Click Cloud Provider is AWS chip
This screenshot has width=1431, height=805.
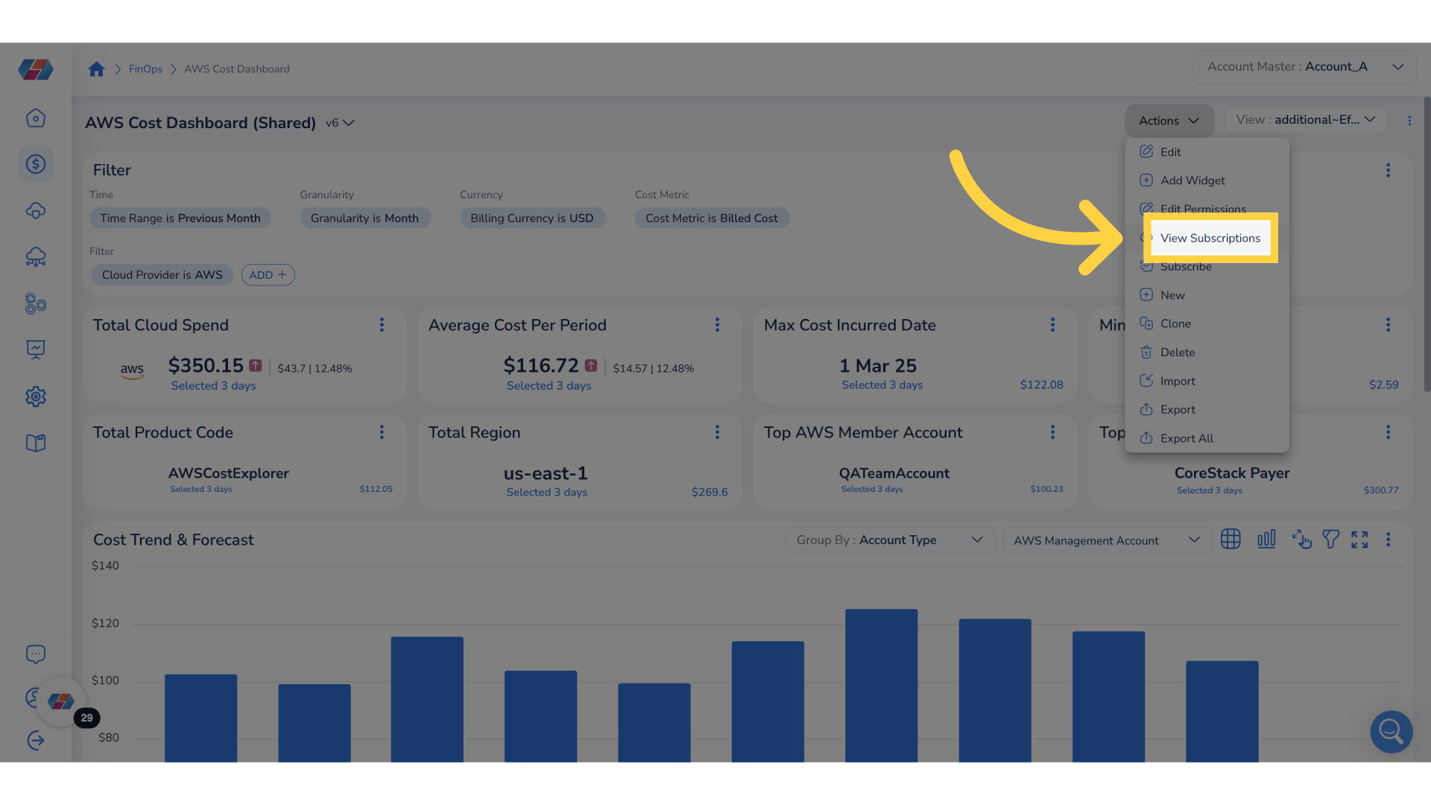click(x=162, y=275)
